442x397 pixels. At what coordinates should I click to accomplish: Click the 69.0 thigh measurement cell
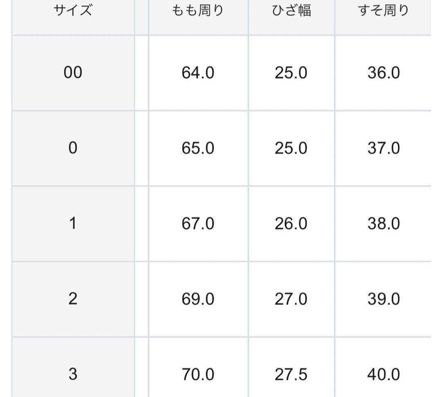(198, 299)
